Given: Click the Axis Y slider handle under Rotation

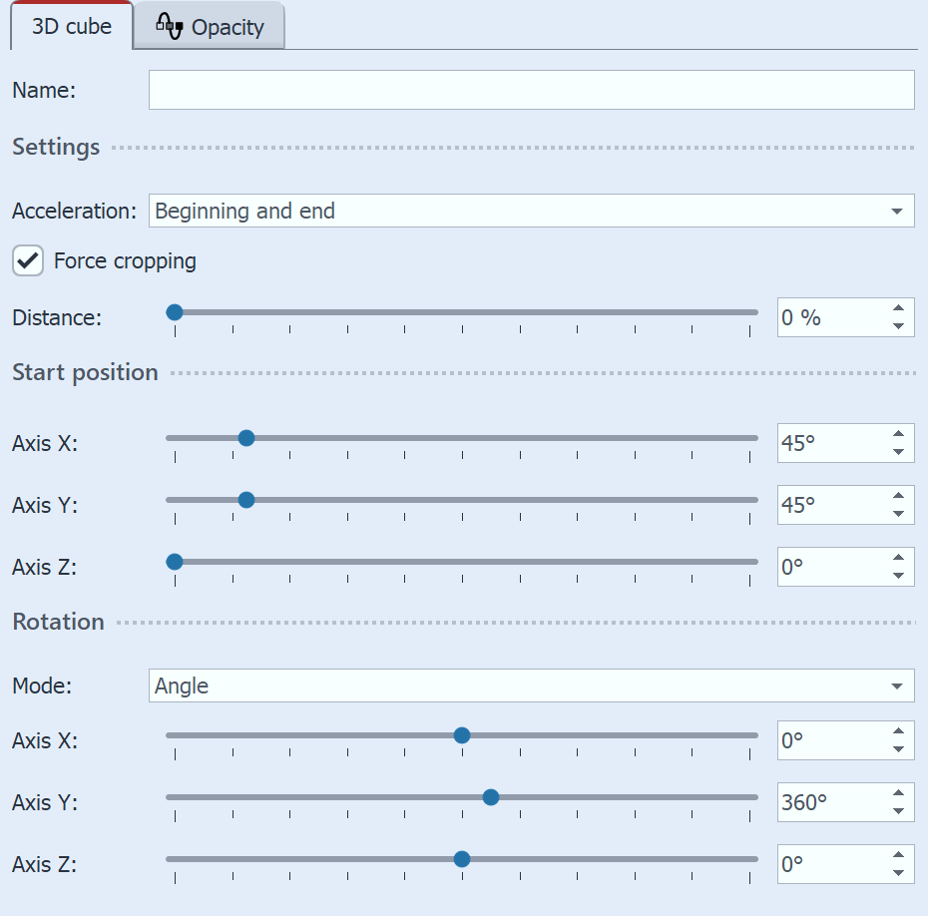Looking at the screenshot, I should [x=490, y=796].
